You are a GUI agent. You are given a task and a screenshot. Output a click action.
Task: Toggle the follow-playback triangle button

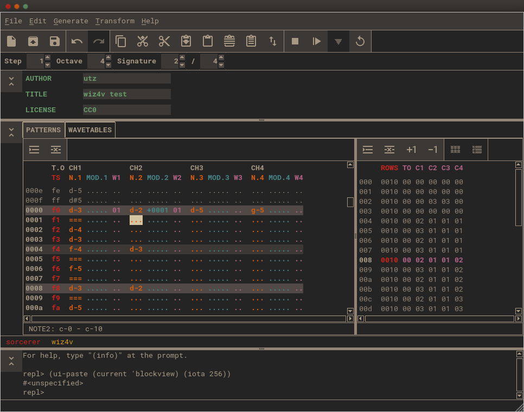point(338,41)
